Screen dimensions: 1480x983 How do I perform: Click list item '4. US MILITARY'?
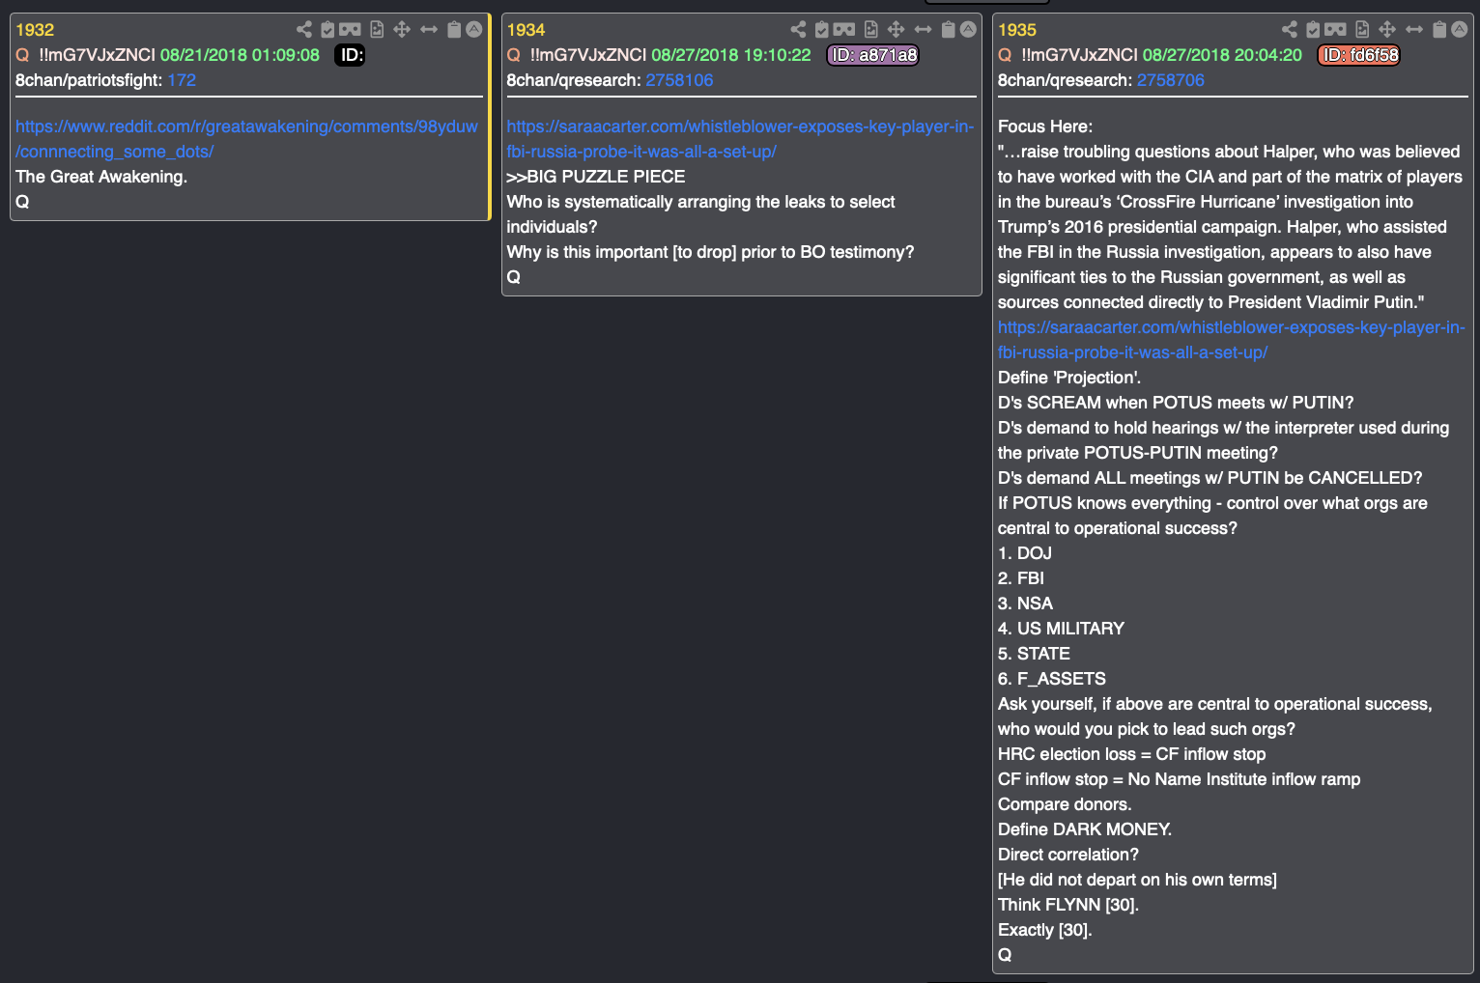tap(1061, 629)
